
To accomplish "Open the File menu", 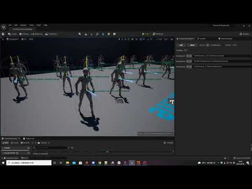I will pos(10,25).
